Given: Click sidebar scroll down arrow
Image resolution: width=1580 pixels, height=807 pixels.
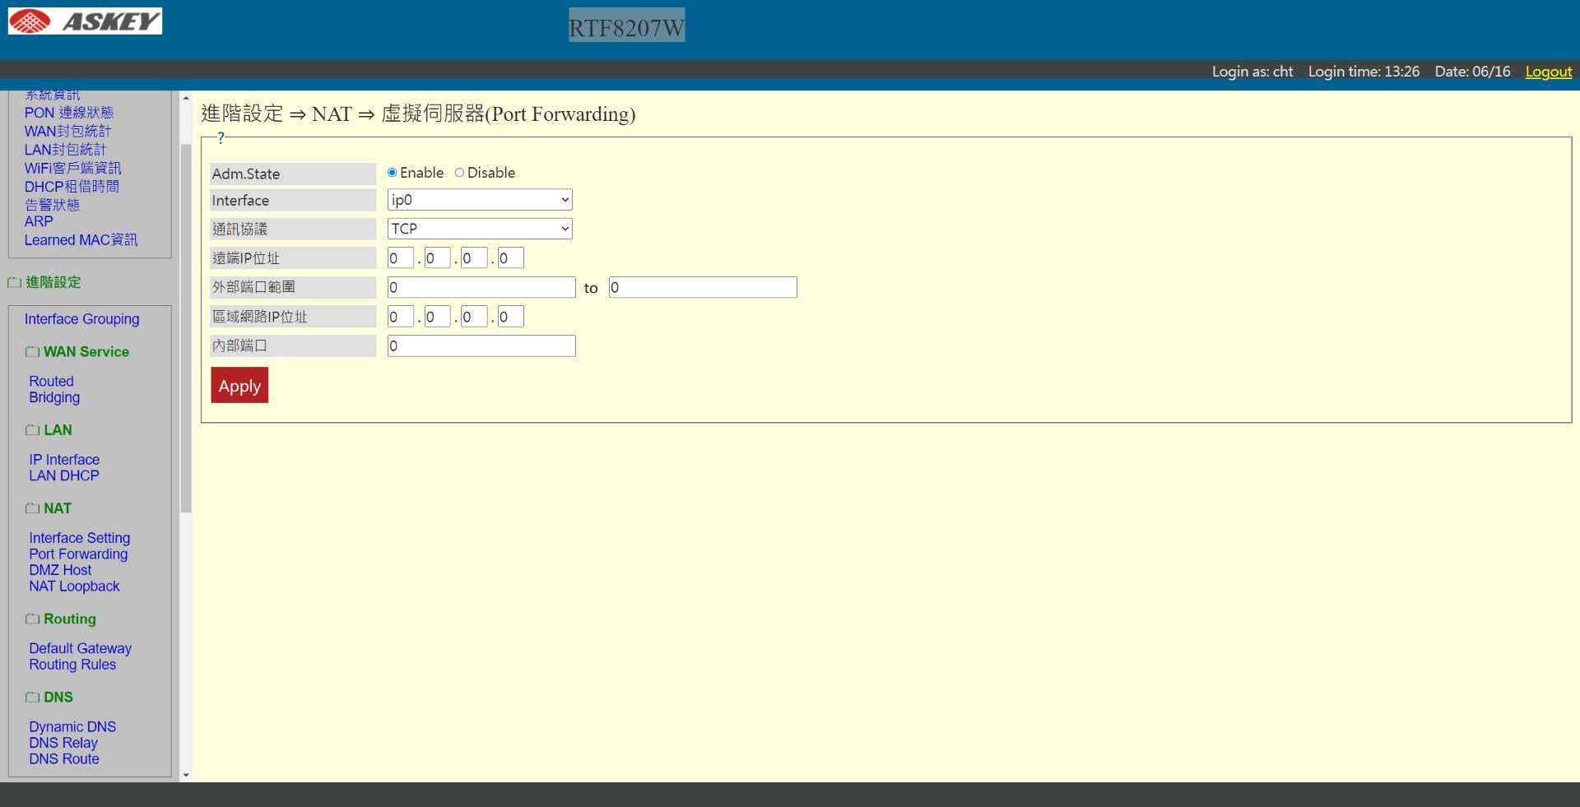Looking at the screenshot, I should pyautogui.click(x=186, y=775).
